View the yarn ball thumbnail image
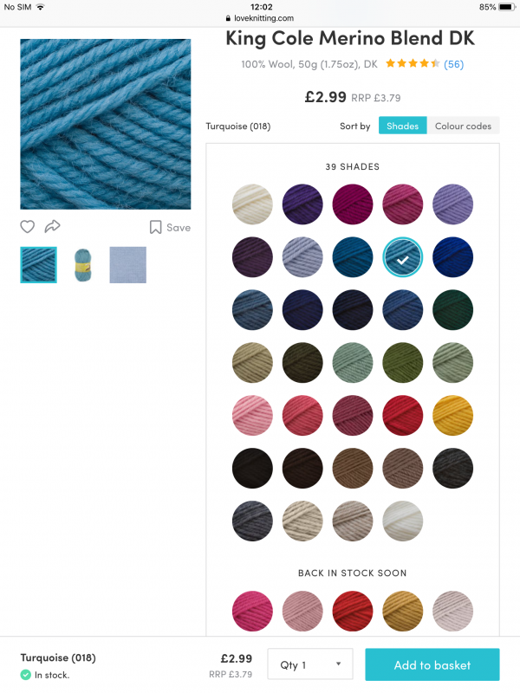Screen dimensions: 520x693 tap(83, 265)
